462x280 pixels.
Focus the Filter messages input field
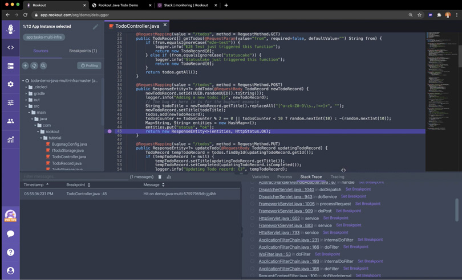click(x=75, y=177)
